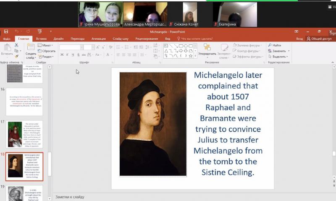
Task: Open the Выделить select dropdown
Action: 278,57
